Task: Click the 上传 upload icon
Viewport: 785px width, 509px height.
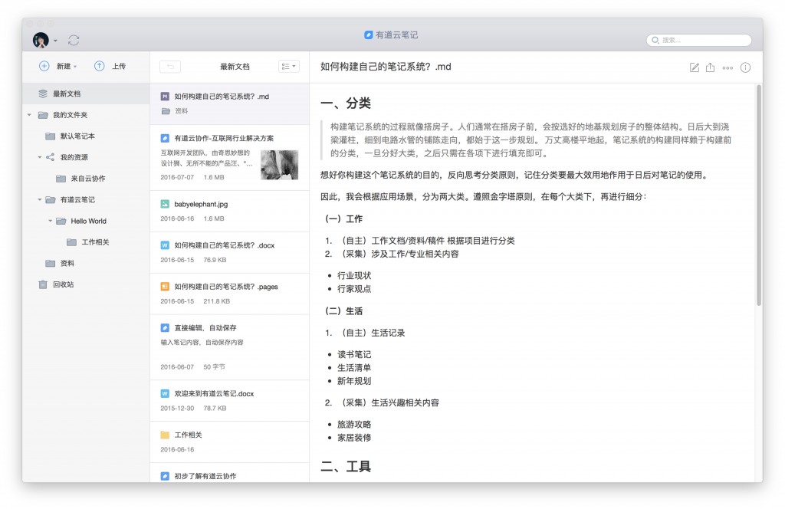Action: click(100, 66)
